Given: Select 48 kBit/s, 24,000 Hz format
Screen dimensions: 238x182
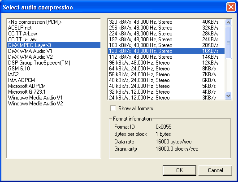Looking at the screenshot, I should pyautogui.click(x=166, y=80).
